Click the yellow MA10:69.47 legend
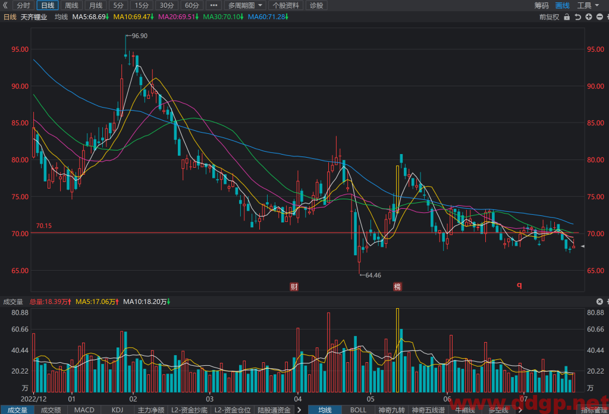The height and width of the screenshot is (414, 609). coord(133,17)
